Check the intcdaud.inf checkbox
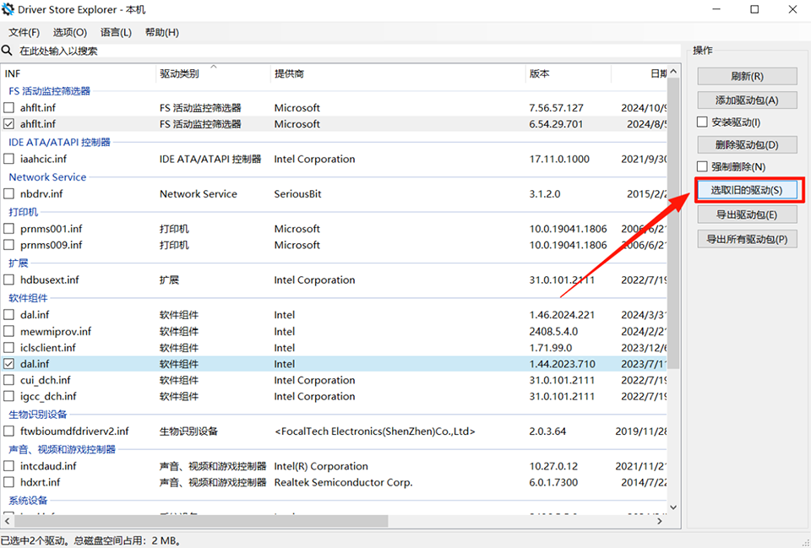 (8, 466)
